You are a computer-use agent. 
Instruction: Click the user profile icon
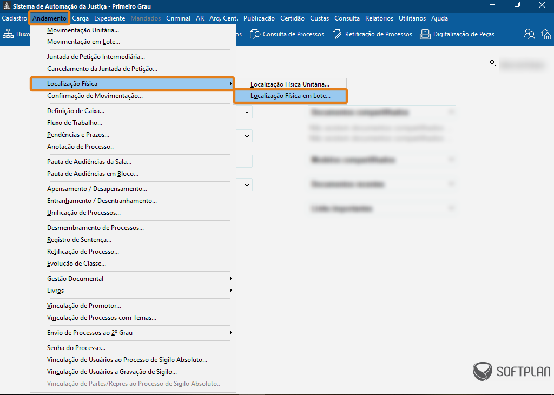point(492,64)
